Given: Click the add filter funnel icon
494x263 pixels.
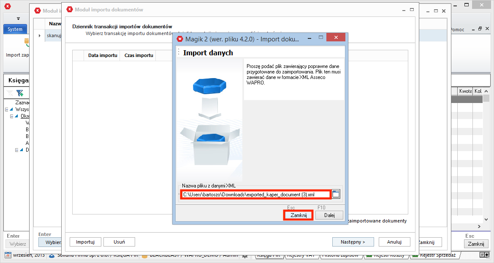Looking at the screenshot, I should pyautogui.click(x=19, y=93).
